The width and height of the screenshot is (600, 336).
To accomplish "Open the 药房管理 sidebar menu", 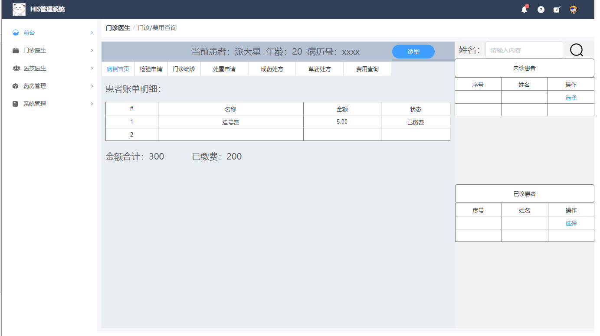I will [49, 86].
